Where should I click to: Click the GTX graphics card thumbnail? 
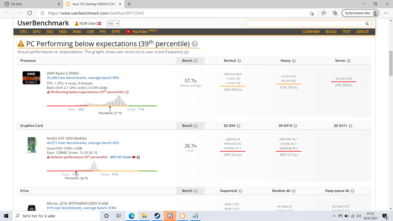(31, 145)
